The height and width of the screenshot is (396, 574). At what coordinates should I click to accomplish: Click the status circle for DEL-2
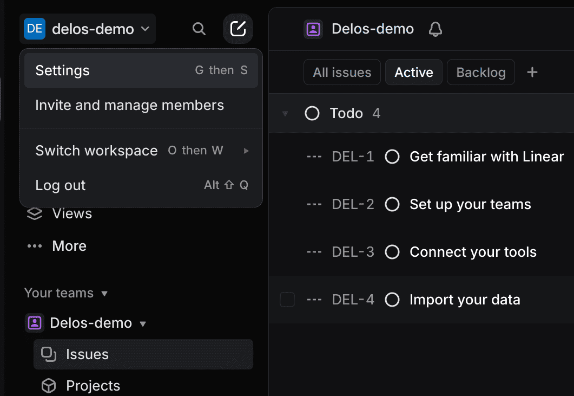392,204
